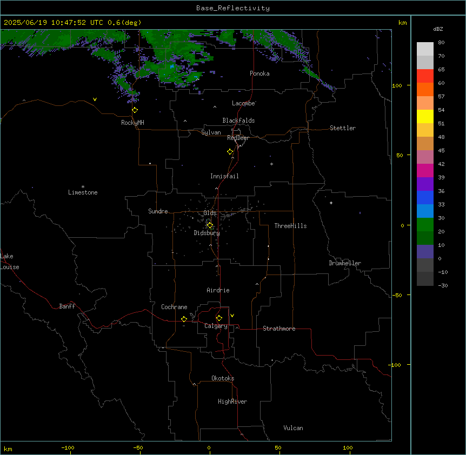Click the RockyMH label
Image resolution: width=466 pixels, height=455 pixels.
(132, 123)
